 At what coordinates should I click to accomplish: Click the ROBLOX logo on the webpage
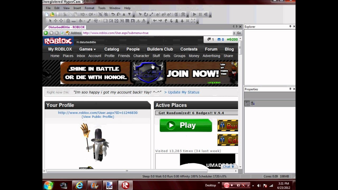tap(58, 41)
